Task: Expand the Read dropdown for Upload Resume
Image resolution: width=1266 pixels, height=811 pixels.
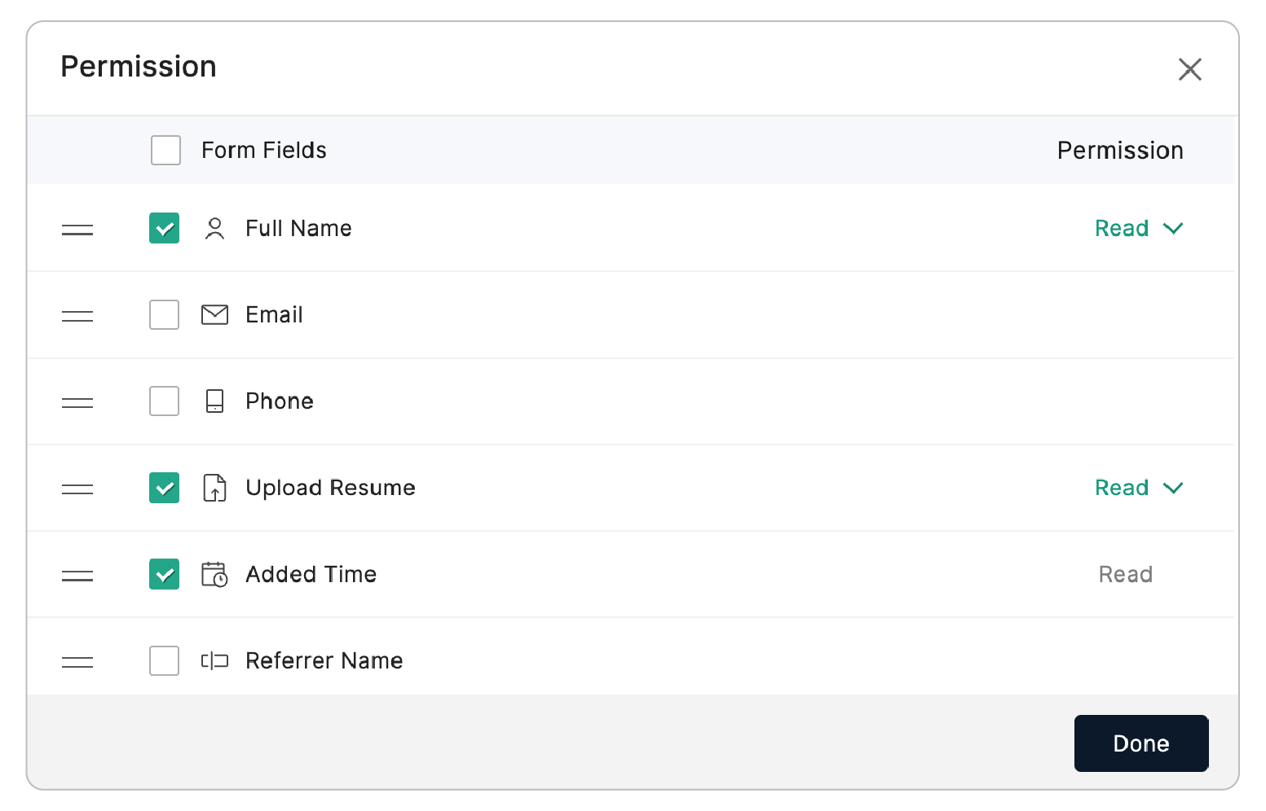Action: tap(1139, 488)
